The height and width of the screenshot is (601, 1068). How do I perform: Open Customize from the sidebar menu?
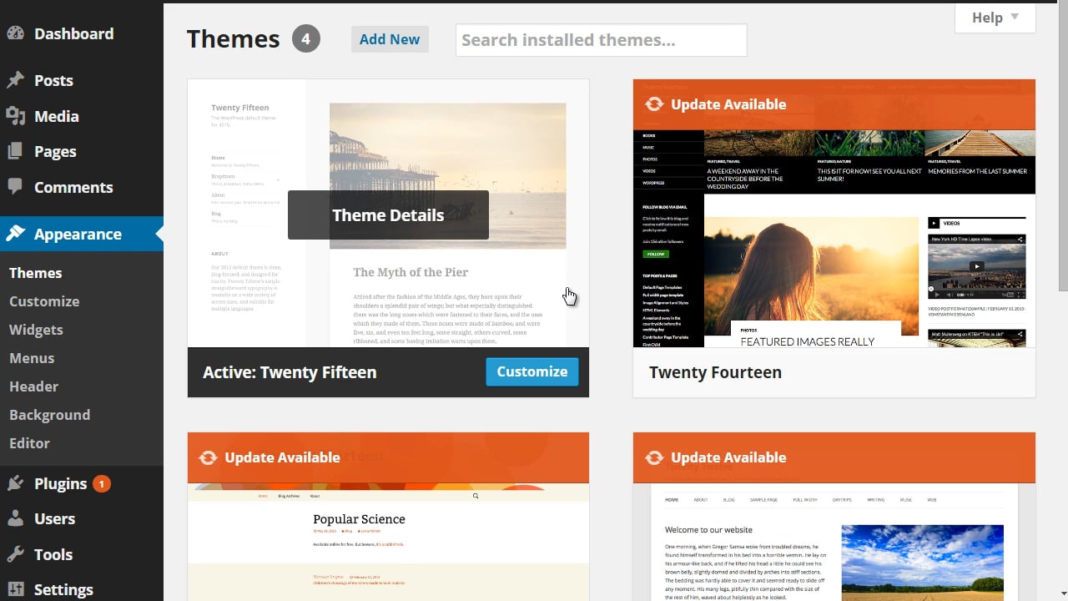(43, 301)
